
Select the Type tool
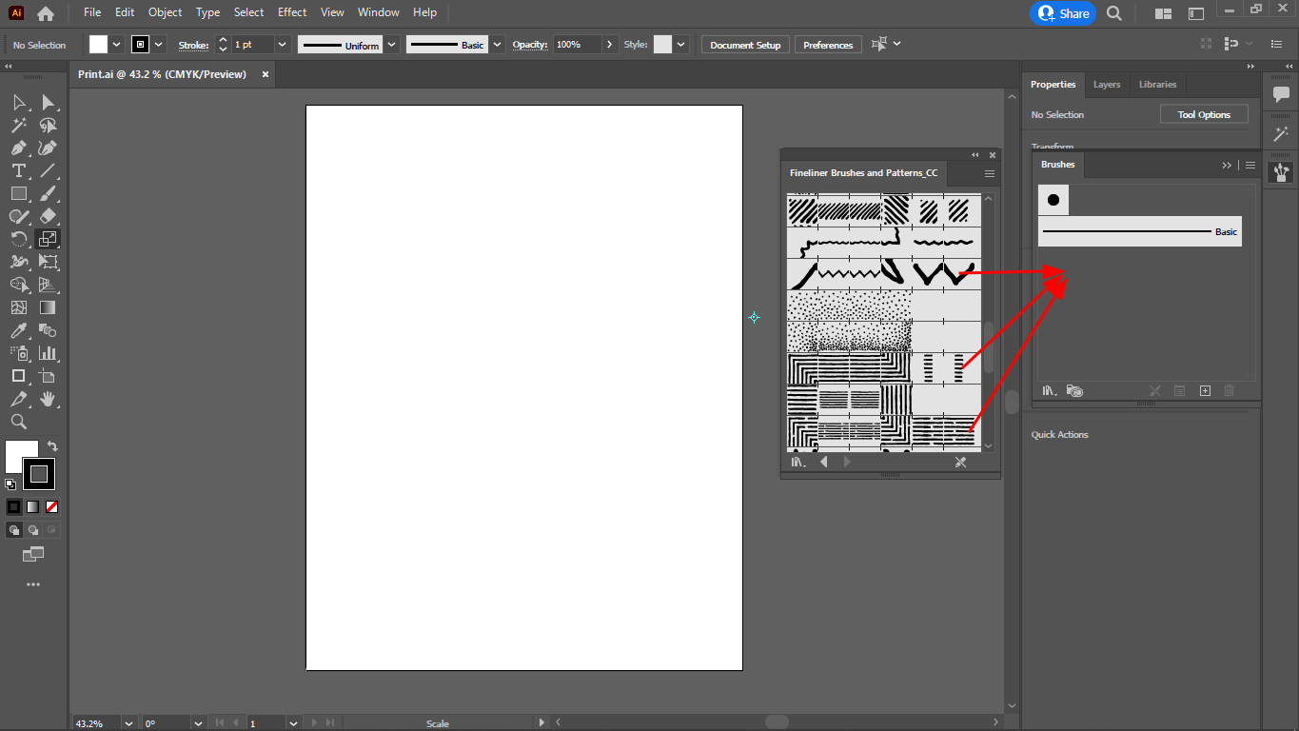coord(17,170)
